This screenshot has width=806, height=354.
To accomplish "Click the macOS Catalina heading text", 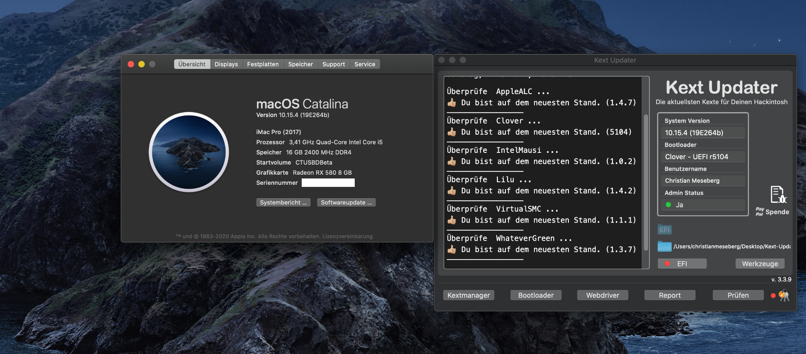I will coord(302,104).
